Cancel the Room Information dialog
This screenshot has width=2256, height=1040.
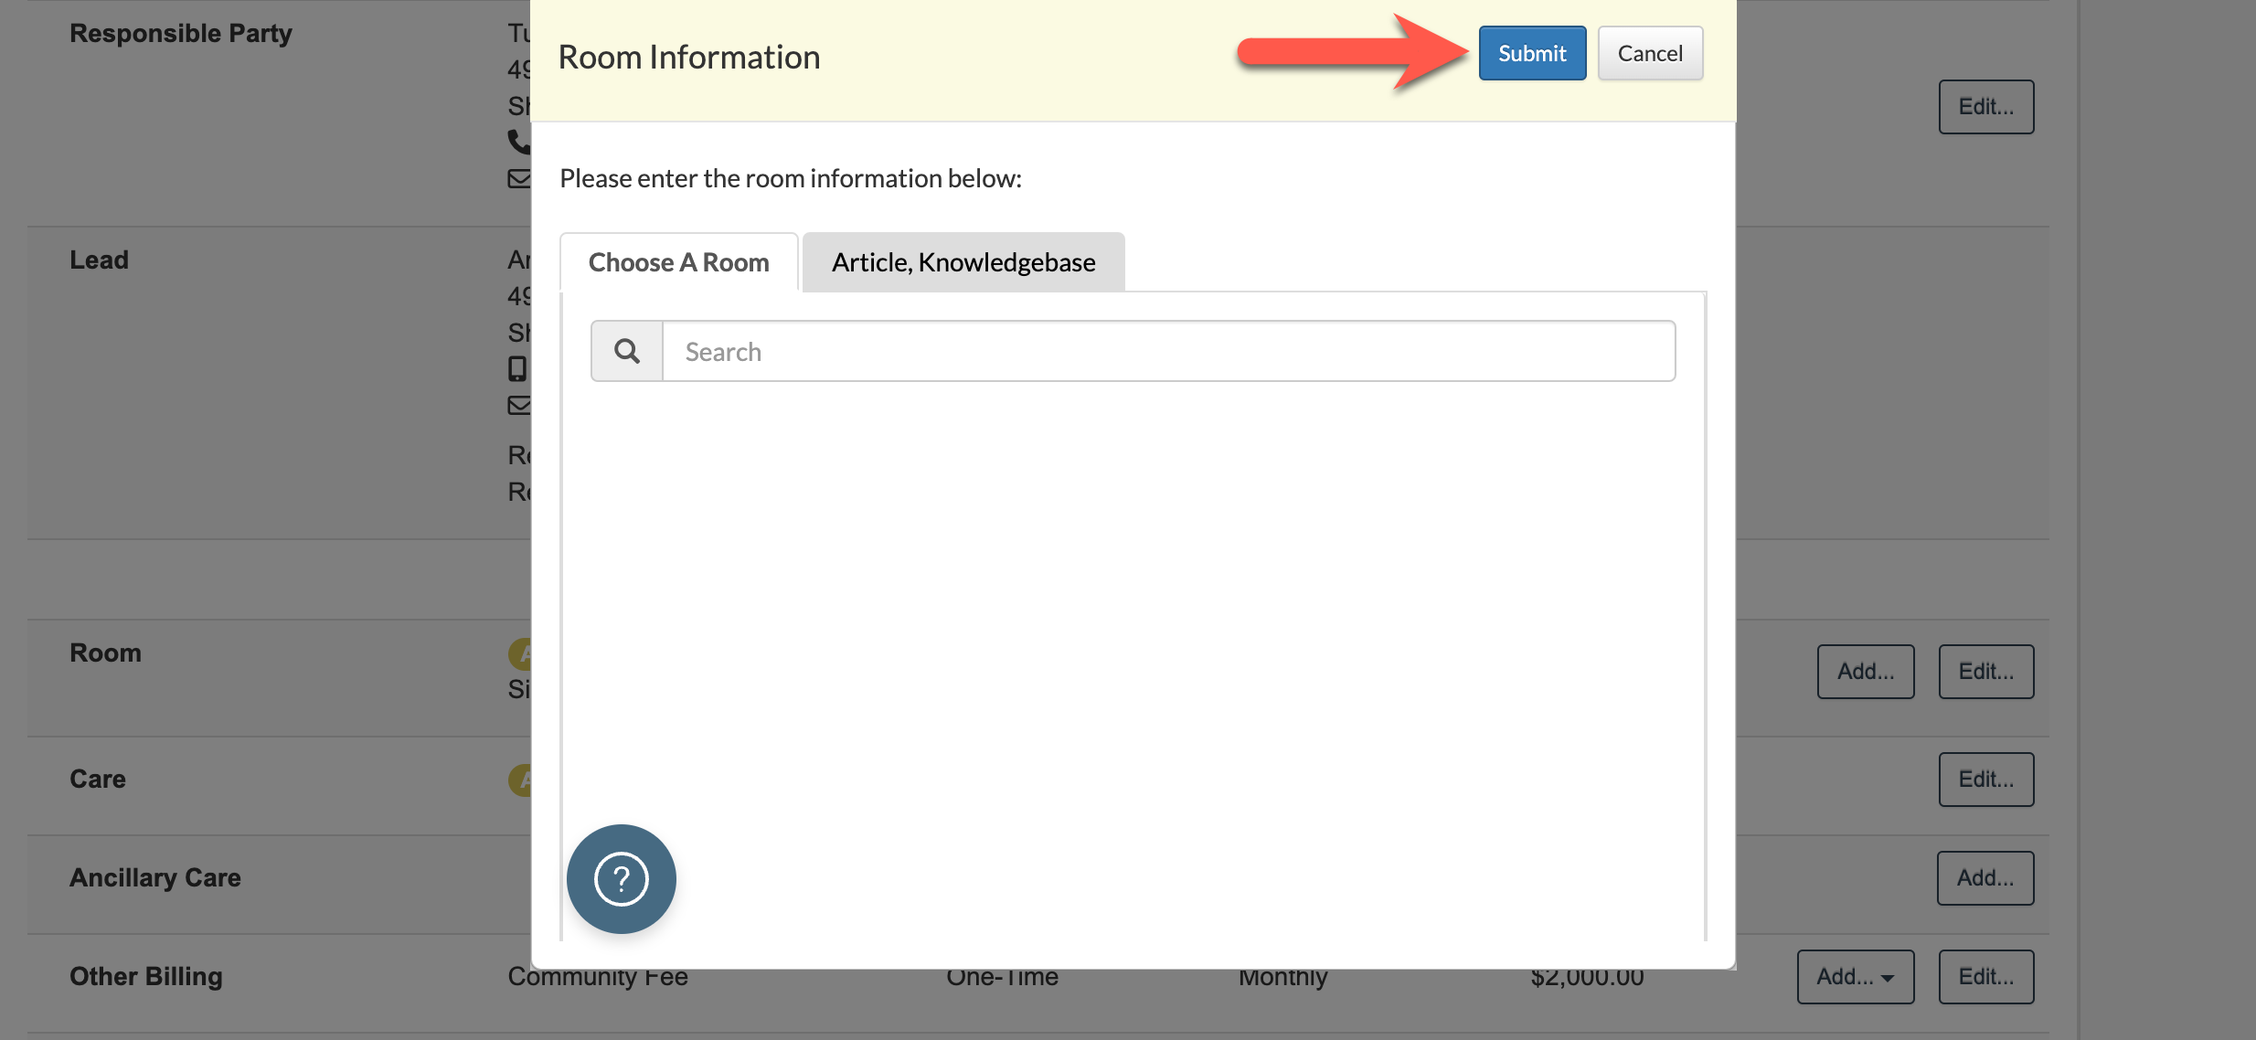pyautogui.click(x=1649, y=54)
